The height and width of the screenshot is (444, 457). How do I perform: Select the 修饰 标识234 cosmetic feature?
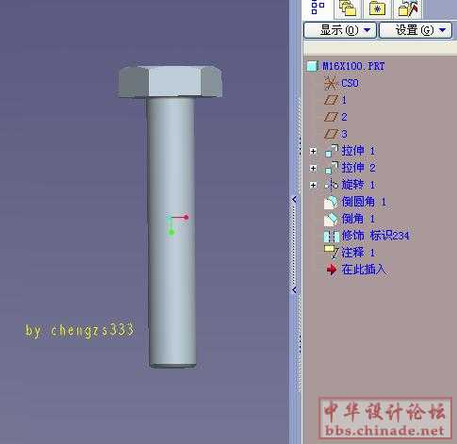pyautogui.click(x=367, y=236)
